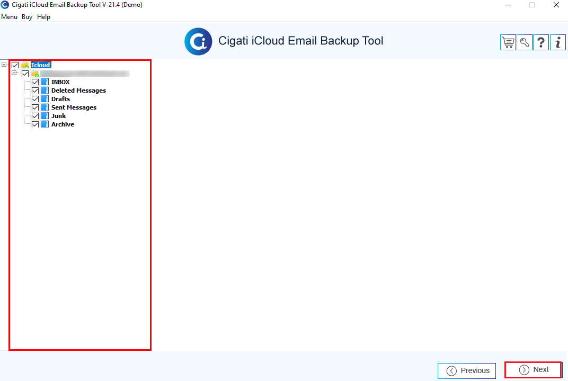This screenshot has height=381, width=568.
Task: Select the Junk folder label
Action: click(x=59, y=116)
